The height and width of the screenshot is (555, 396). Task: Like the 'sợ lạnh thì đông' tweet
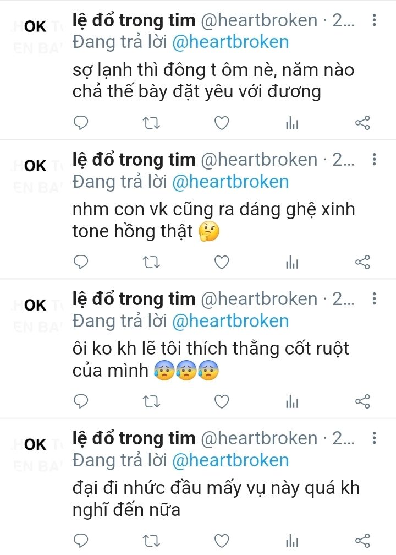pos(222,123)
